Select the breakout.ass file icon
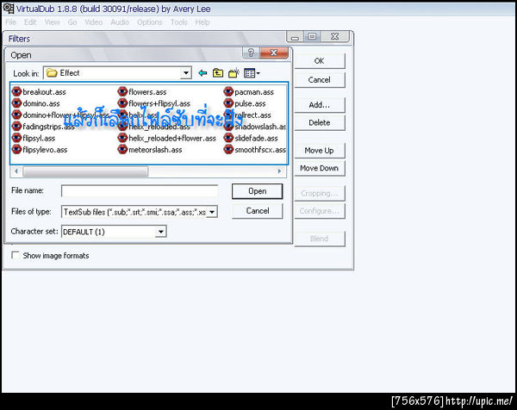This screenshot has width=517, height=410. coord(17,91)
